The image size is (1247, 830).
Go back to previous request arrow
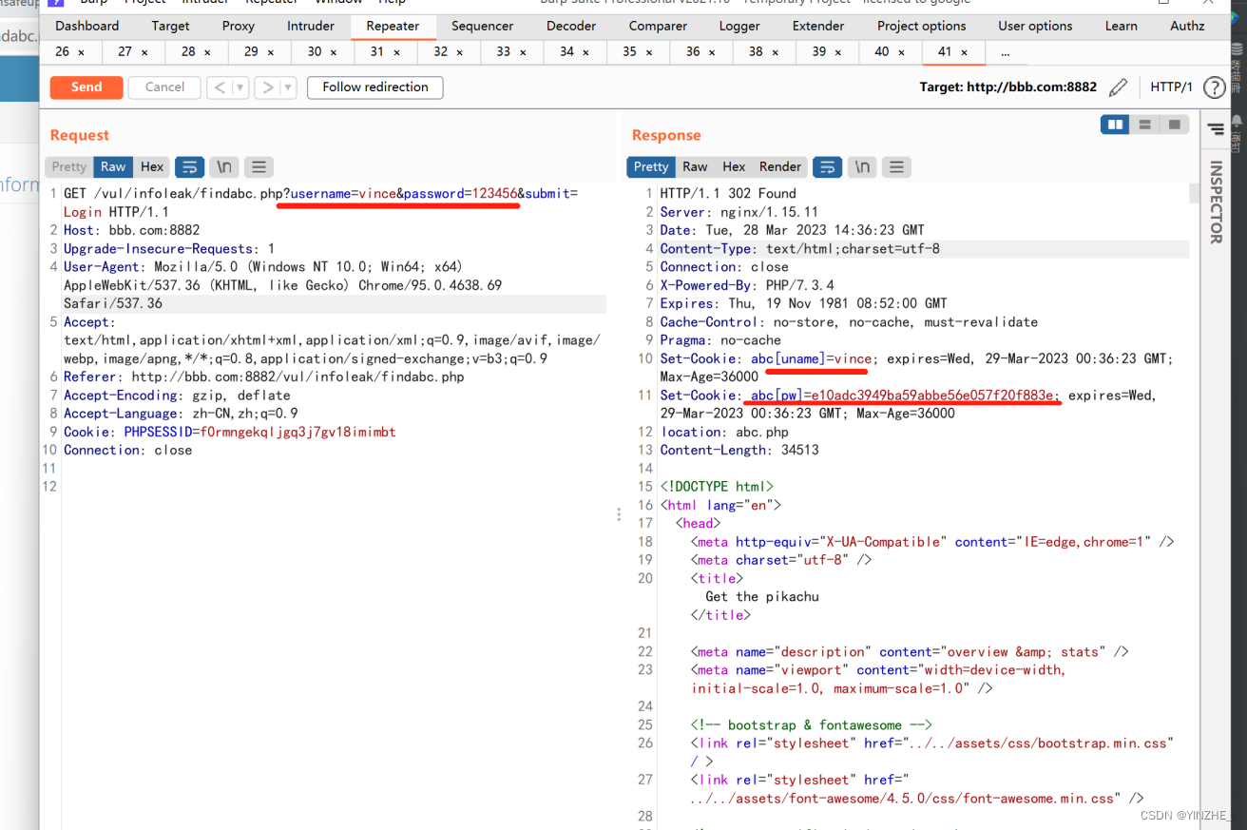(x=220, y=87)
